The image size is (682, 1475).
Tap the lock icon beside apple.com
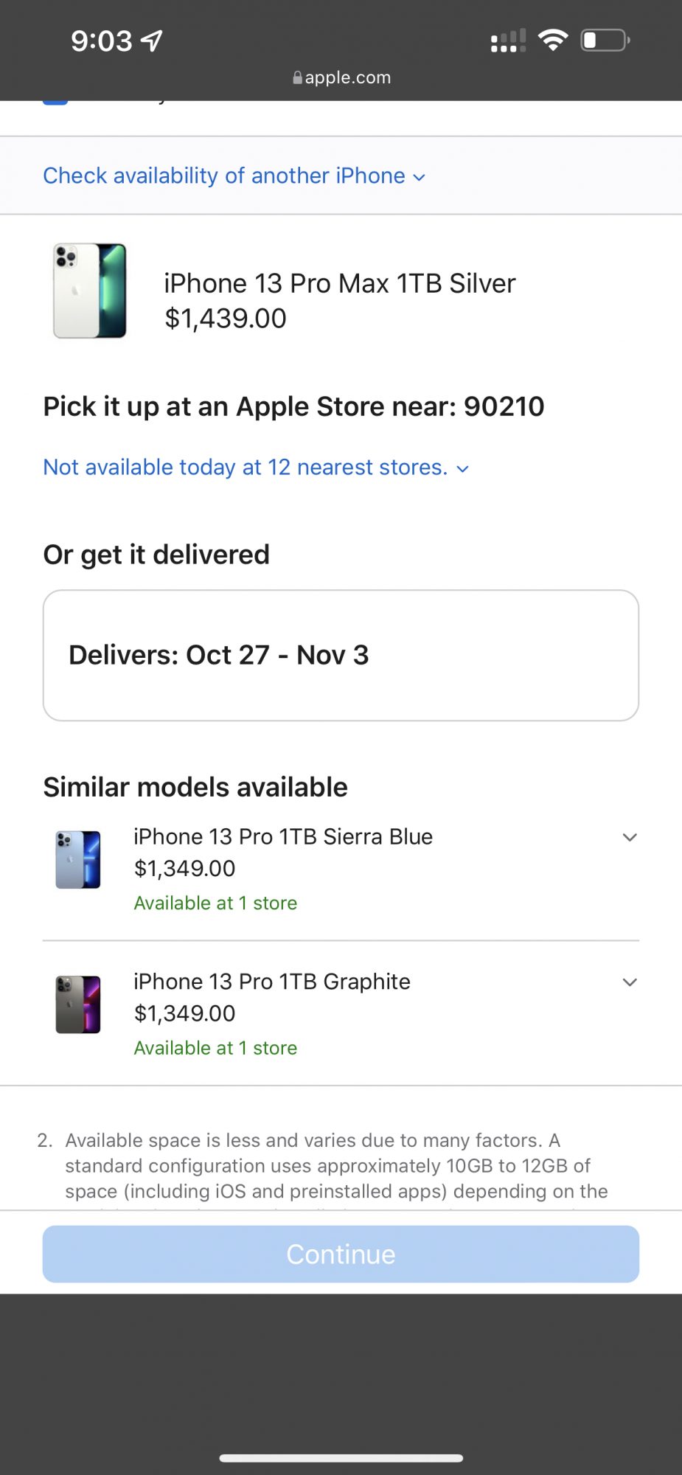tap(297, 77)
